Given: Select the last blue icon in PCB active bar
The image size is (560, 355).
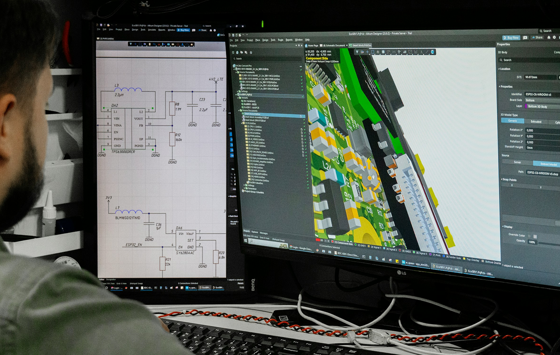Looking at the screenshot, I should (x=433, y=52).
